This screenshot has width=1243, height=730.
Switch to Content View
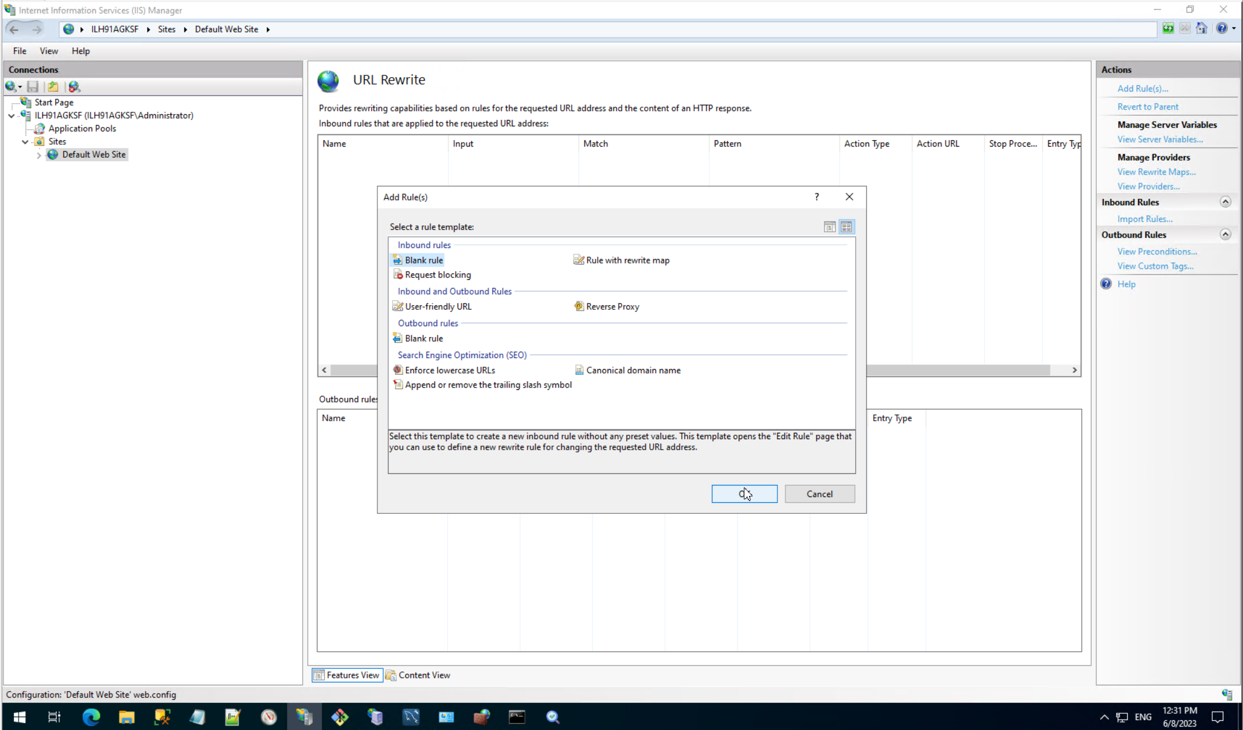click(418, 675)
